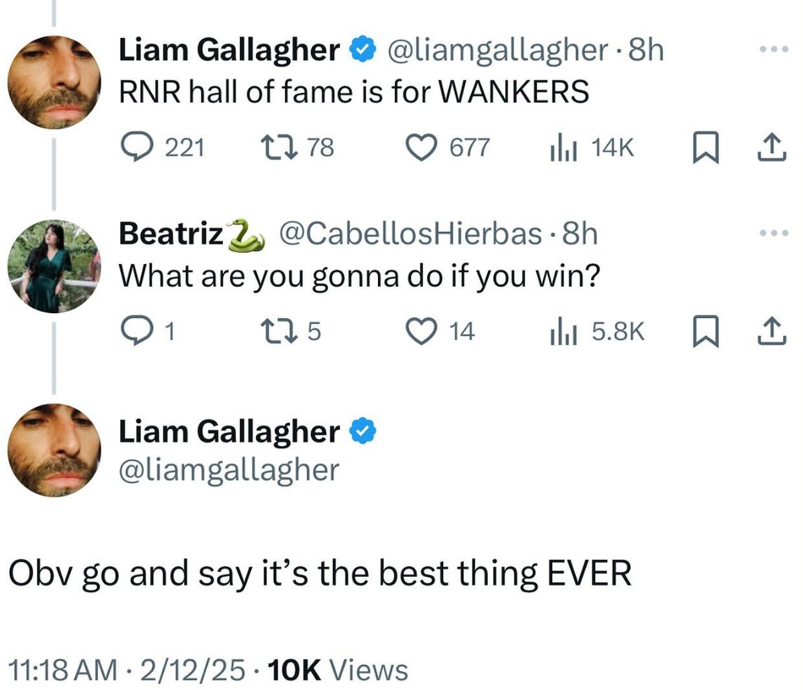Reply to Beatriz's tweet
The width and height of the screenshot is (803, 690).
click(135, 331)
